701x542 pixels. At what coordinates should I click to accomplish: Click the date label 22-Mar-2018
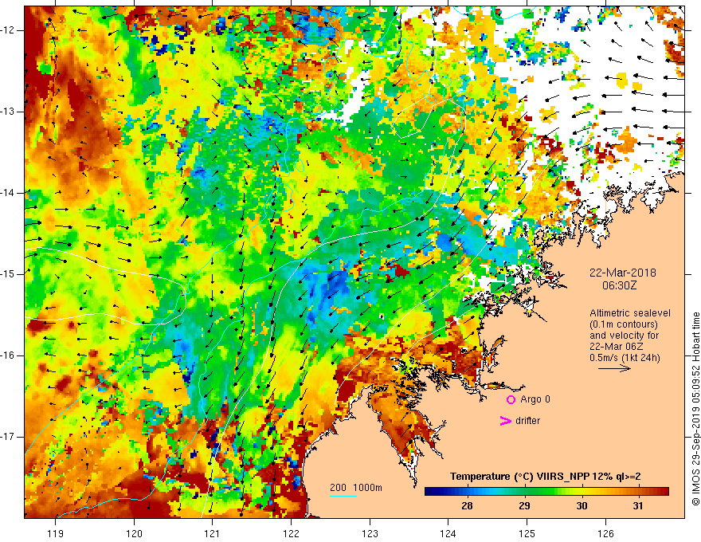pyautogui.click(x=623, y=273)
